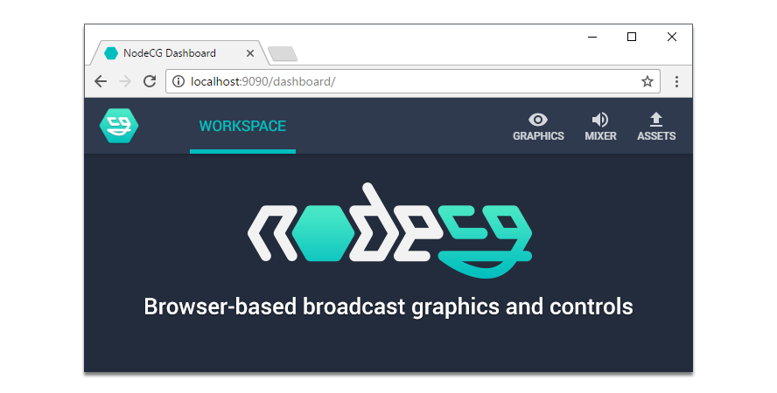Open the Chrome three-dot menu

(x=676, y=81)
